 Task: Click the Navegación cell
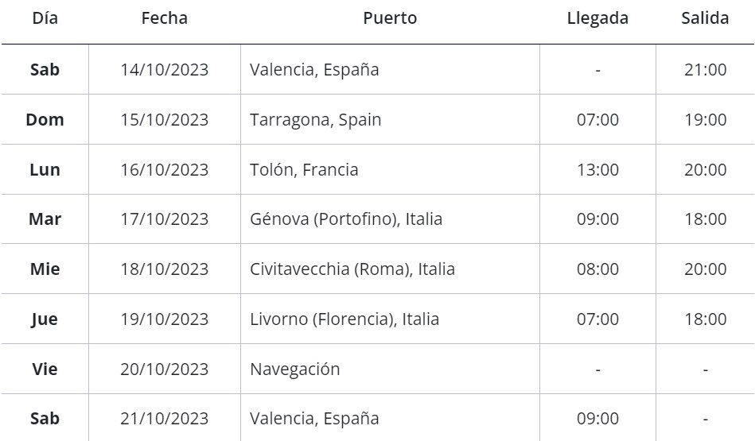(294, 369)
